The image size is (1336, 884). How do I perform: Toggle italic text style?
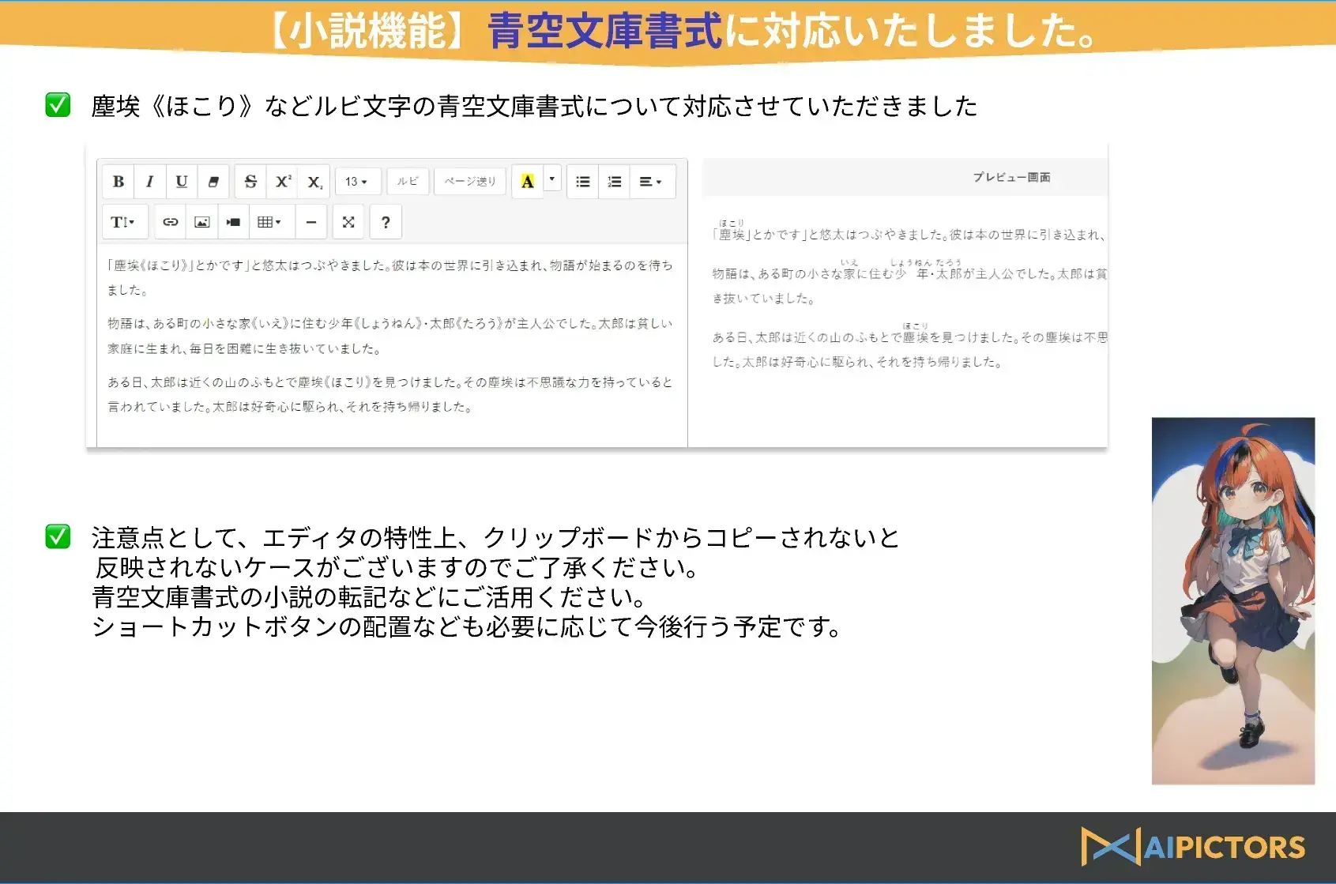click(149, 182)
